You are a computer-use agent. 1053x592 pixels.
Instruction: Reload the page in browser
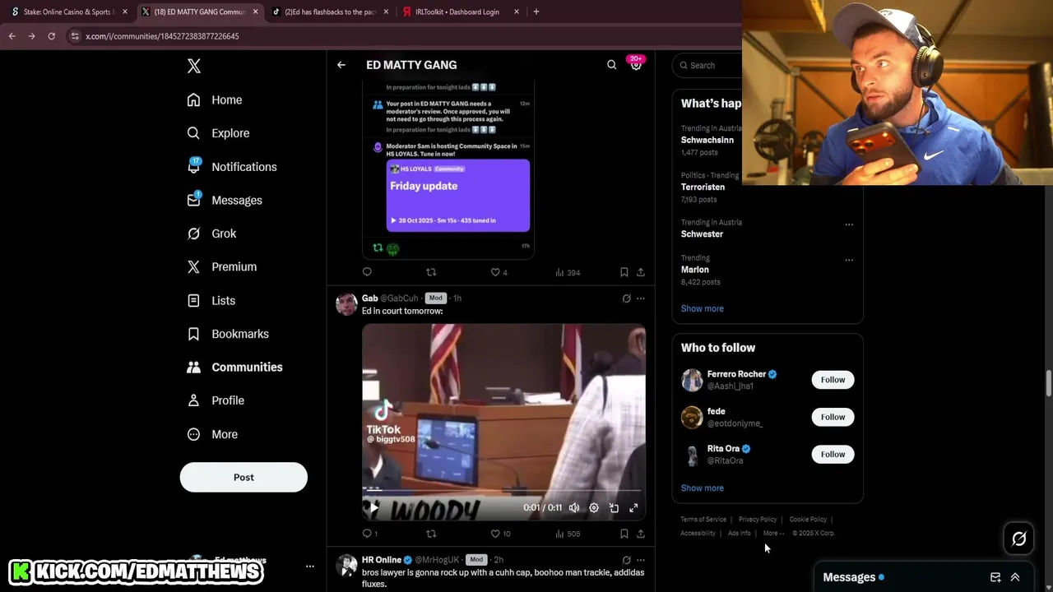click(51, 36)
